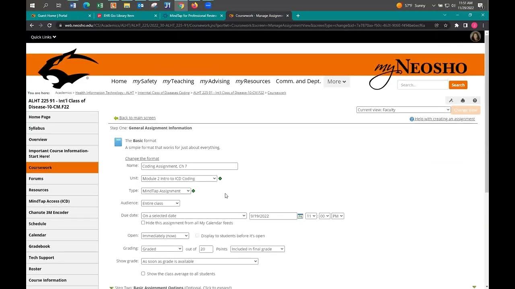Image resolution: width=515 pixels, height=289 pixels.
Task: Go to the myTeaching menu
Action: [x=178, y=81]
